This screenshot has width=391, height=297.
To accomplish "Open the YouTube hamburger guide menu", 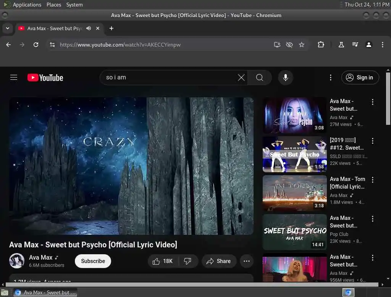I will point(14,77).
